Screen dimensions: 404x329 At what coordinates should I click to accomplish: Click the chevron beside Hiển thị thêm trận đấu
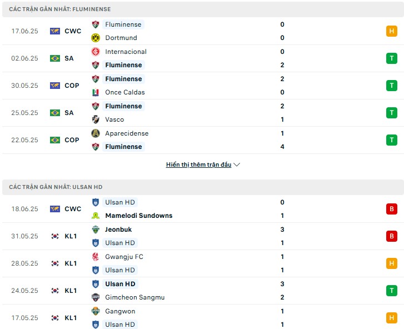point(237,164)
